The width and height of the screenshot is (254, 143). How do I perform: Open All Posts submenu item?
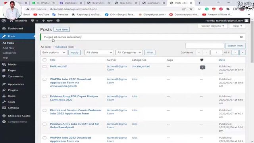[x=8, y=43]
